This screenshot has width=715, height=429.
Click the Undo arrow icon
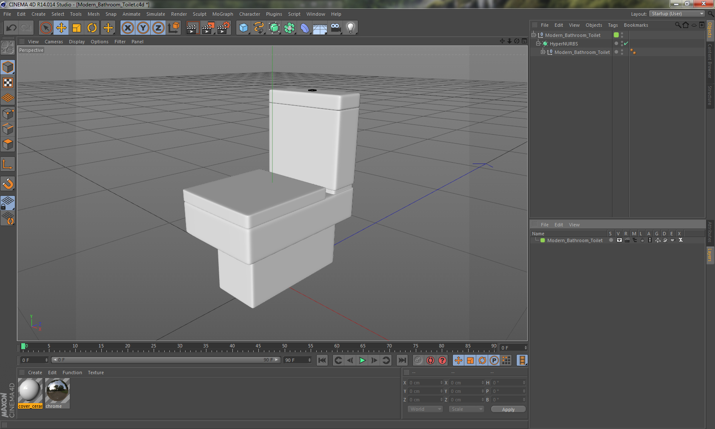pos(11,28)
